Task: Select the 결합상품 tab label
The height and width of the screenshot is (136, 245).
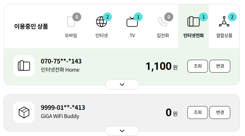Action: [224, 36]
